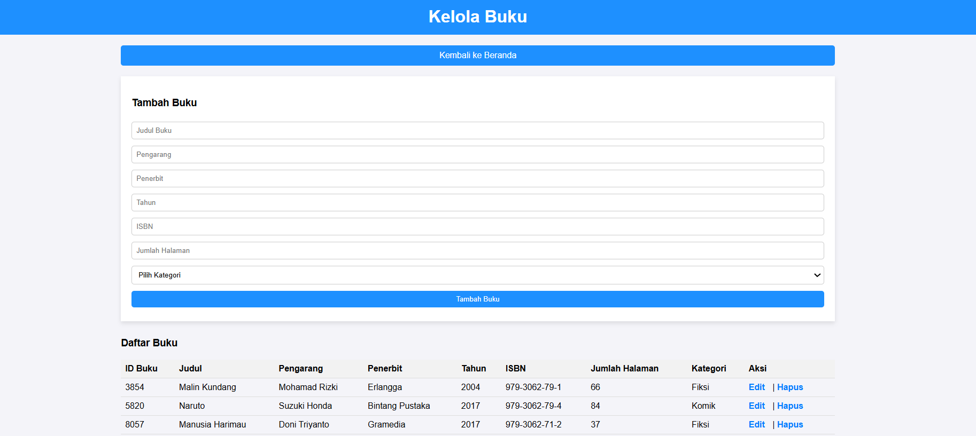Click the Pengarang column header
Screen dimensions: 976x436
[x=300, y=368]
